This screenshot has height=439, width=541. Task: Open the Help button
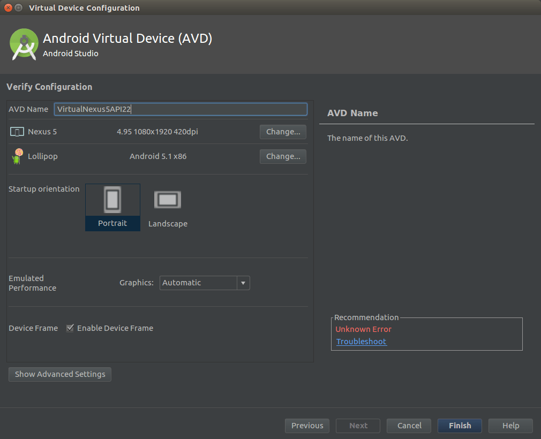pos(510,426)
